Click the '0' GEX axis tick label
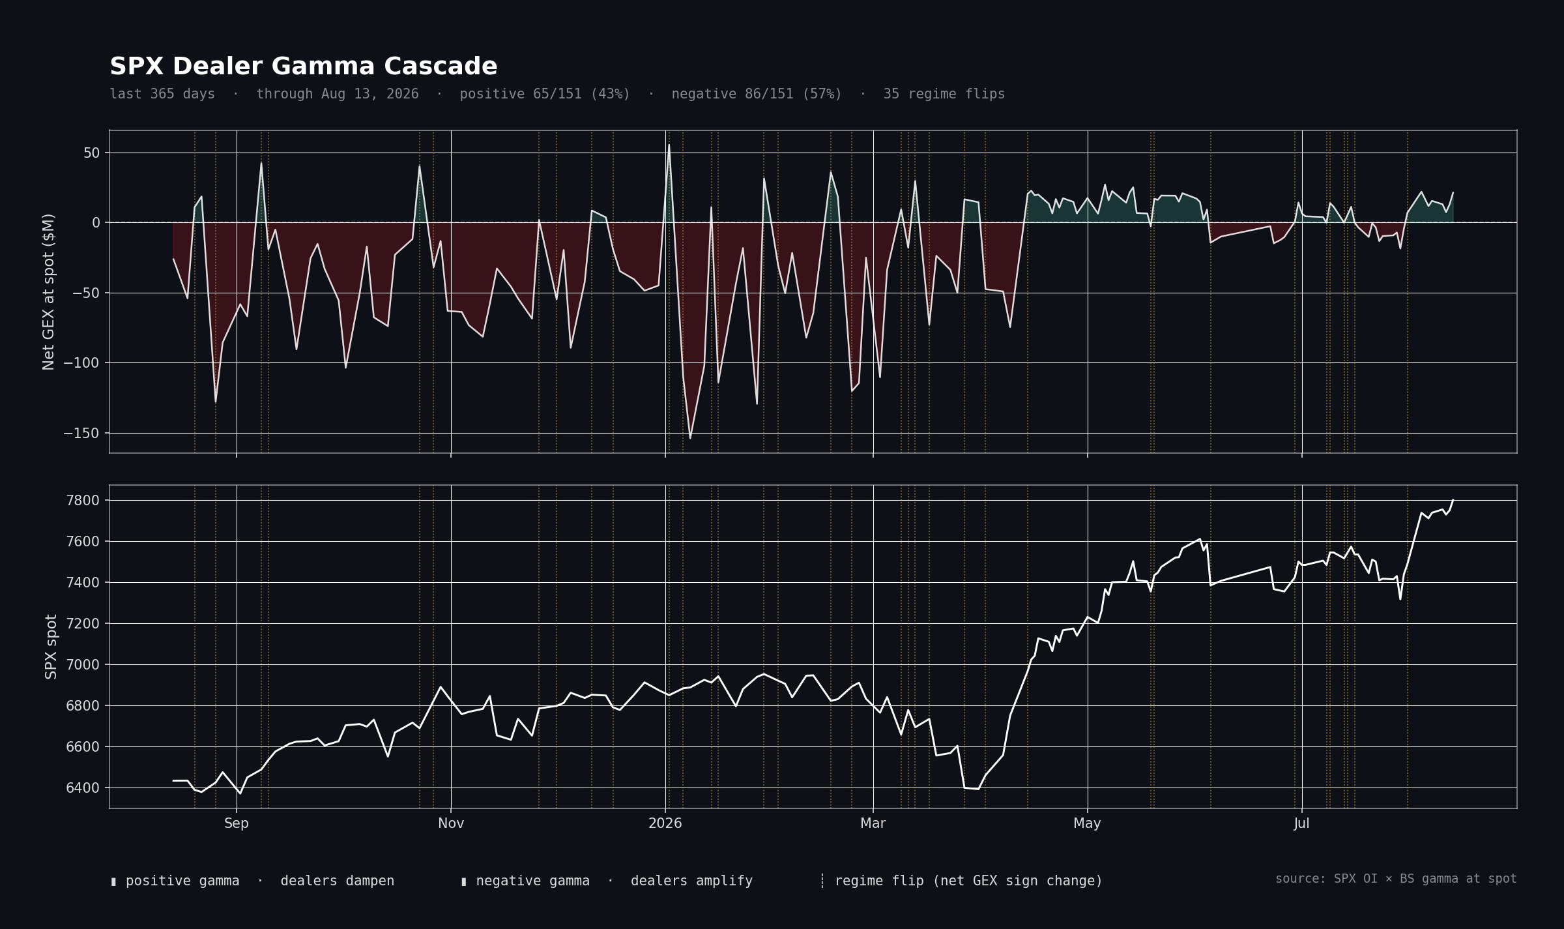 pos(96,223)
